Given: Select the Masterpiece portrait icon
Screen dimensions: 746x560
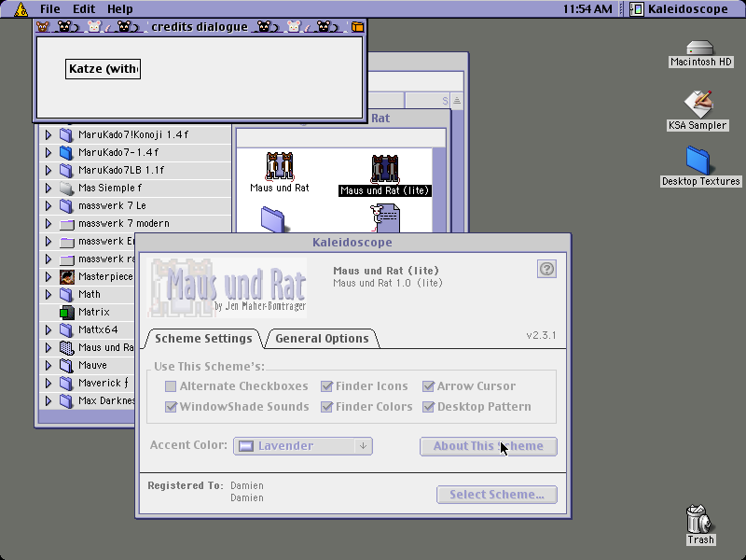Looking at the screenshot, I should point(66,276).
